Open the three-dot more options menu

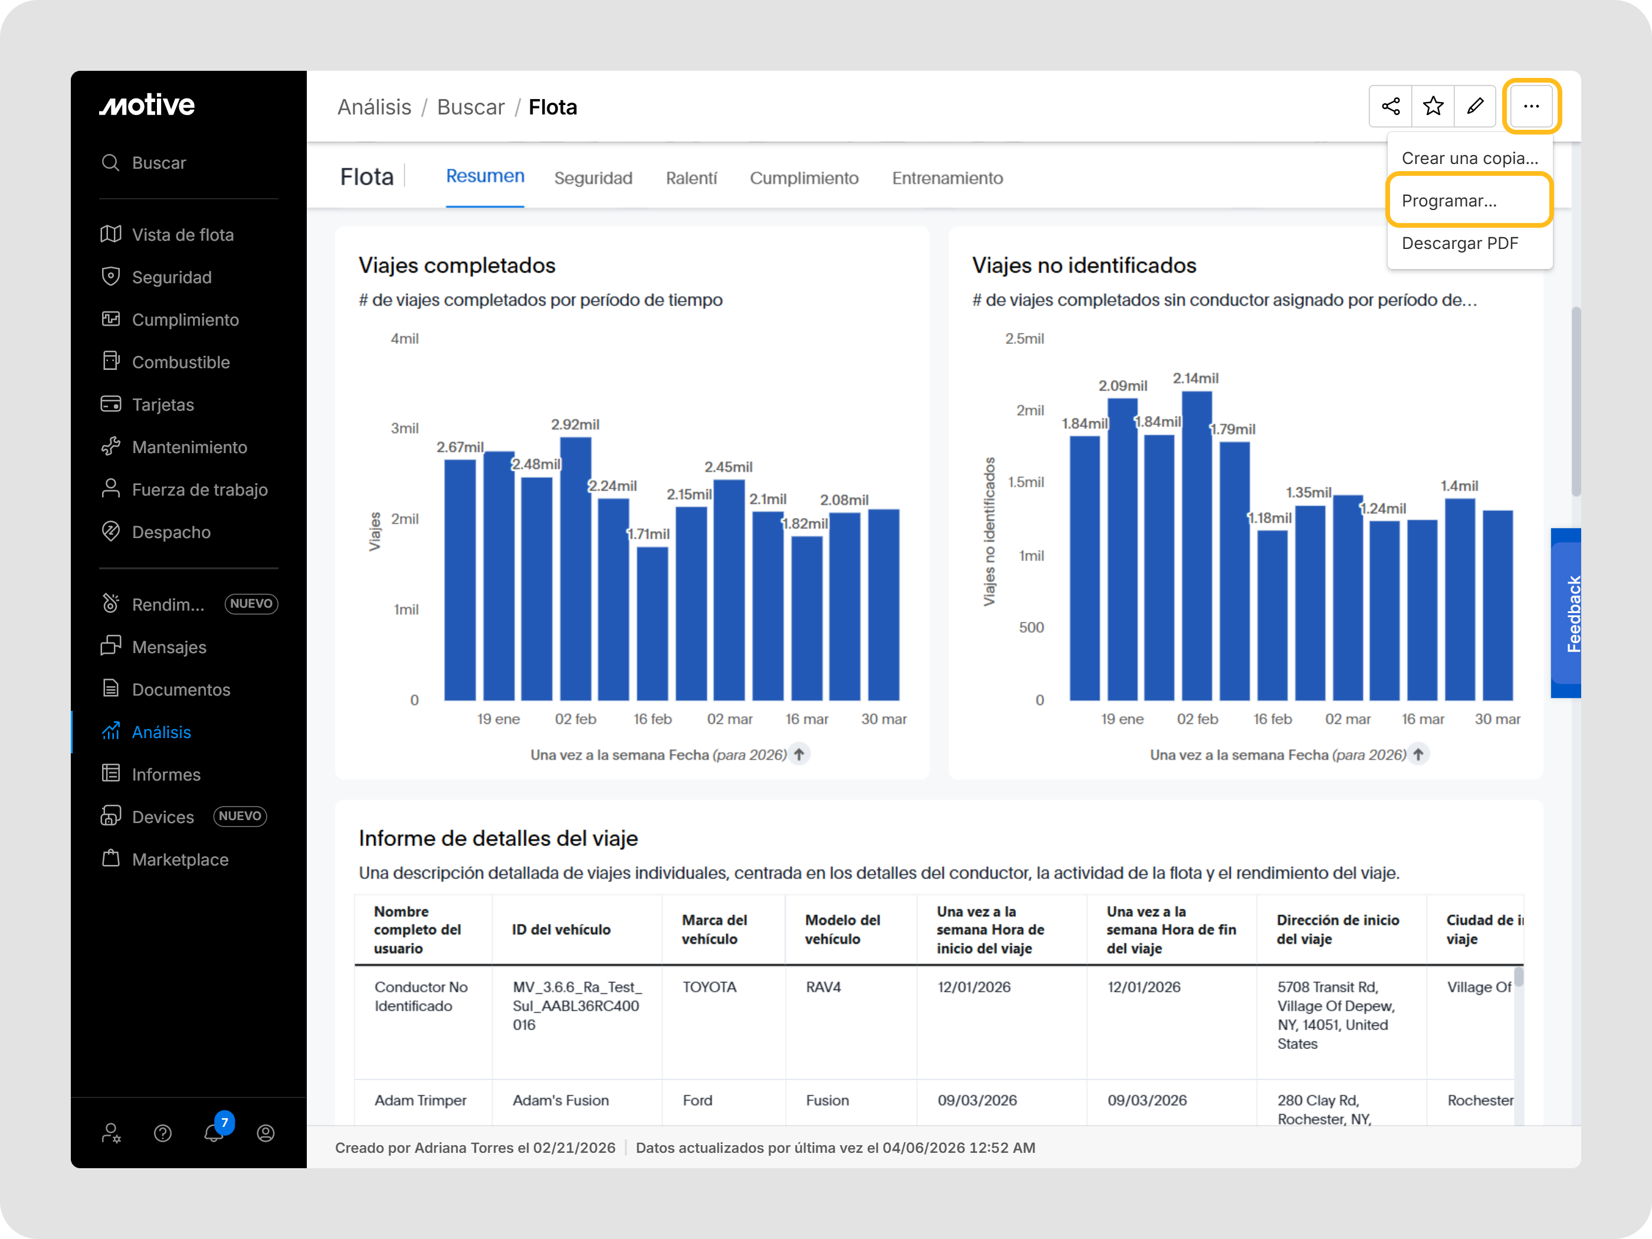click(x=1531, y=106)
